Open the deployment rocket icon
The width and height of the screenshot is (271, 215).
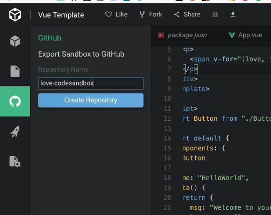tap(15, 132)
